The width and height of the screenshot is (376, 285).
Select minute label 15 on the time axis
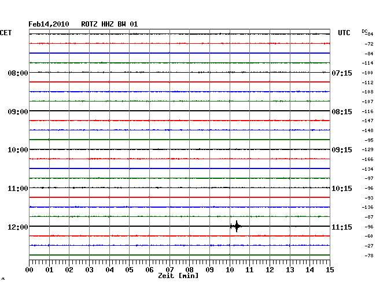pyautogui.click(x=330, y=270)
